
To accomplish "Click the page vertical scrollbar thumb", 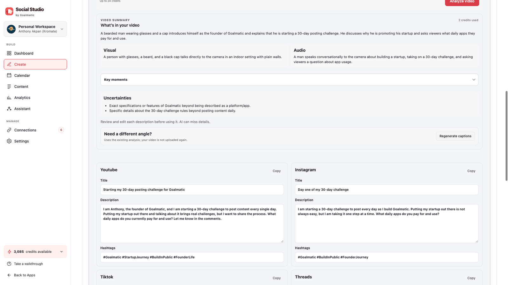I will click(506, 136).
